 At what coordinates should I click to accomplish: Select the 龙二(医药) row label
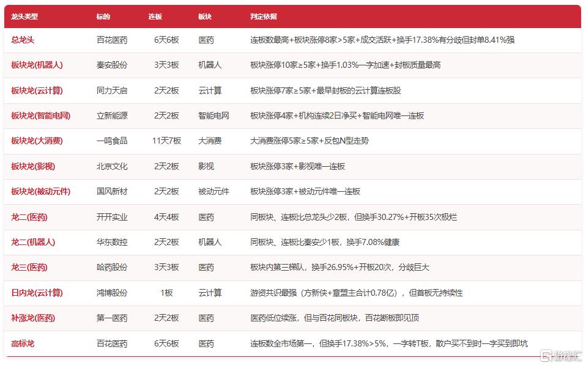[29, 218]
